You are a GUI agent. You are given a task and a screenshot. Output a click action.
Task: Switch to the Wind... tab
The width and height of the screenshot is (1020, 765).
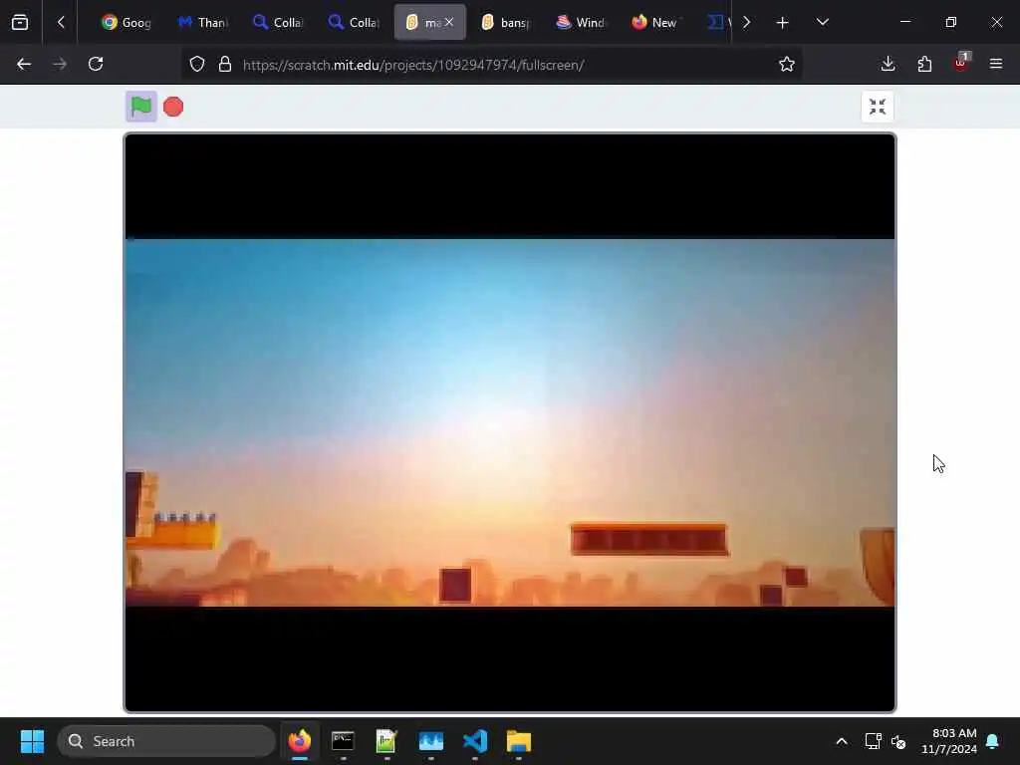[581, 22]
